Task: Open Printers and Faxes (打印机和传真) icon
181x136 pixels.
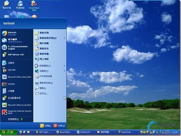Action: (x=37, y=76)
